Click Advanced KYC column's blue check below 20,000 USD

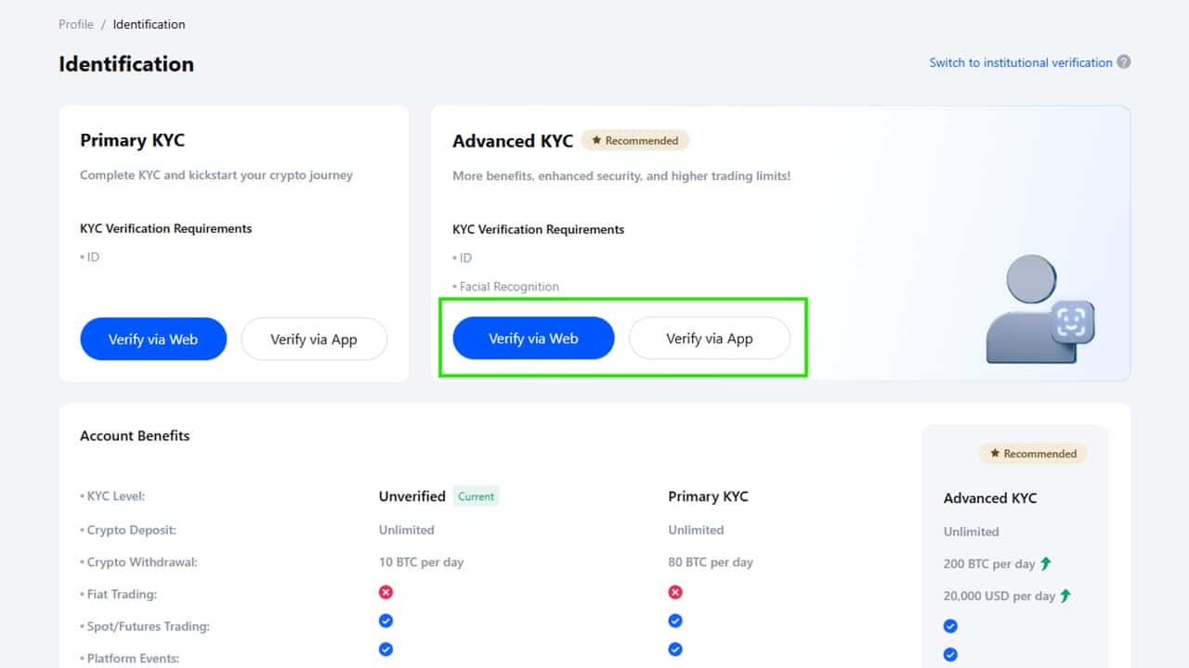pos(950,626)
